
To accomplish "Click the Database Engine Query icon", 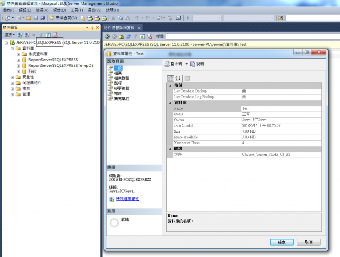I will pos(83,18).
